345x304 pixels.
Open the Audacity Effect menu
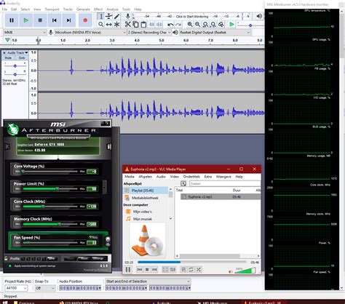pyautogui.click(x=98, y=9)
